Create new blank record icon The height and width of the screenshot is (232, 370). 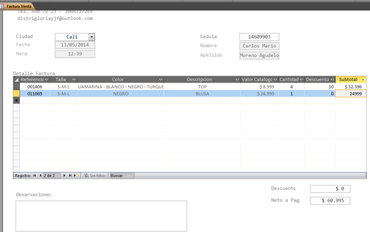click(76, 175)
